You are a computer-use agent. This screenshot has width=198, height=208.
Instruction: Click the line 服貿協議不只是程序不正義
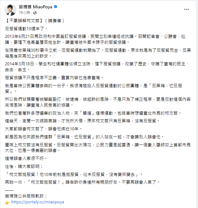pos(54,78)
